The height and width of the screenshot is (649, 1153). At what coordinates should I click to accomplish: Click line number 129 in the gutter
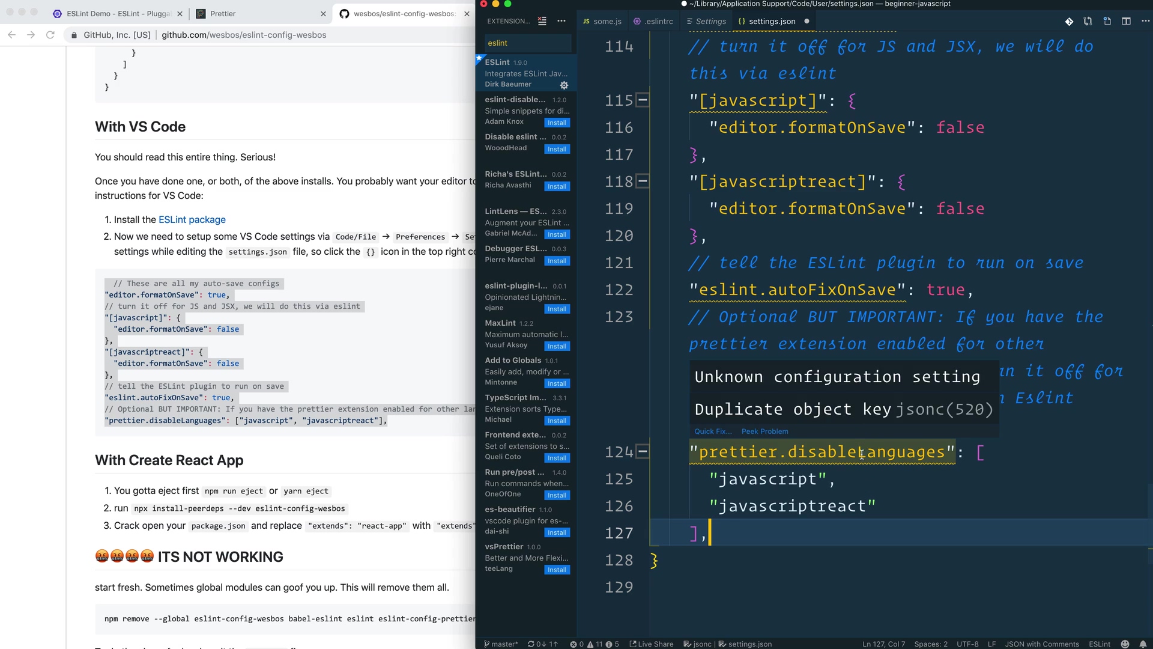point(619,587)
